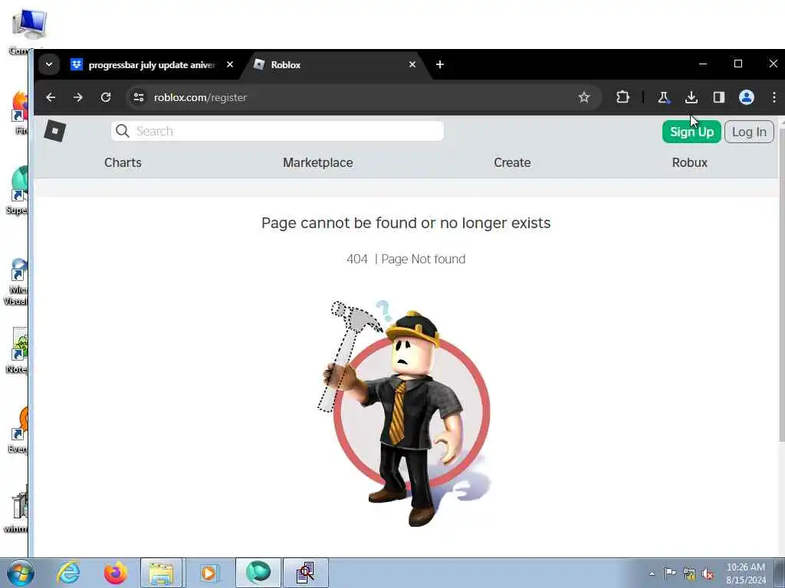
Task: Open the Marketplace menu item
Action: coord(318,162)
